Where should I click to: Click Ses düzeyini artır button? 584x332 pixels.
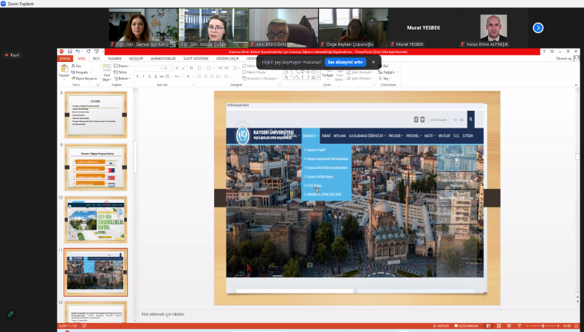point(345,62)
